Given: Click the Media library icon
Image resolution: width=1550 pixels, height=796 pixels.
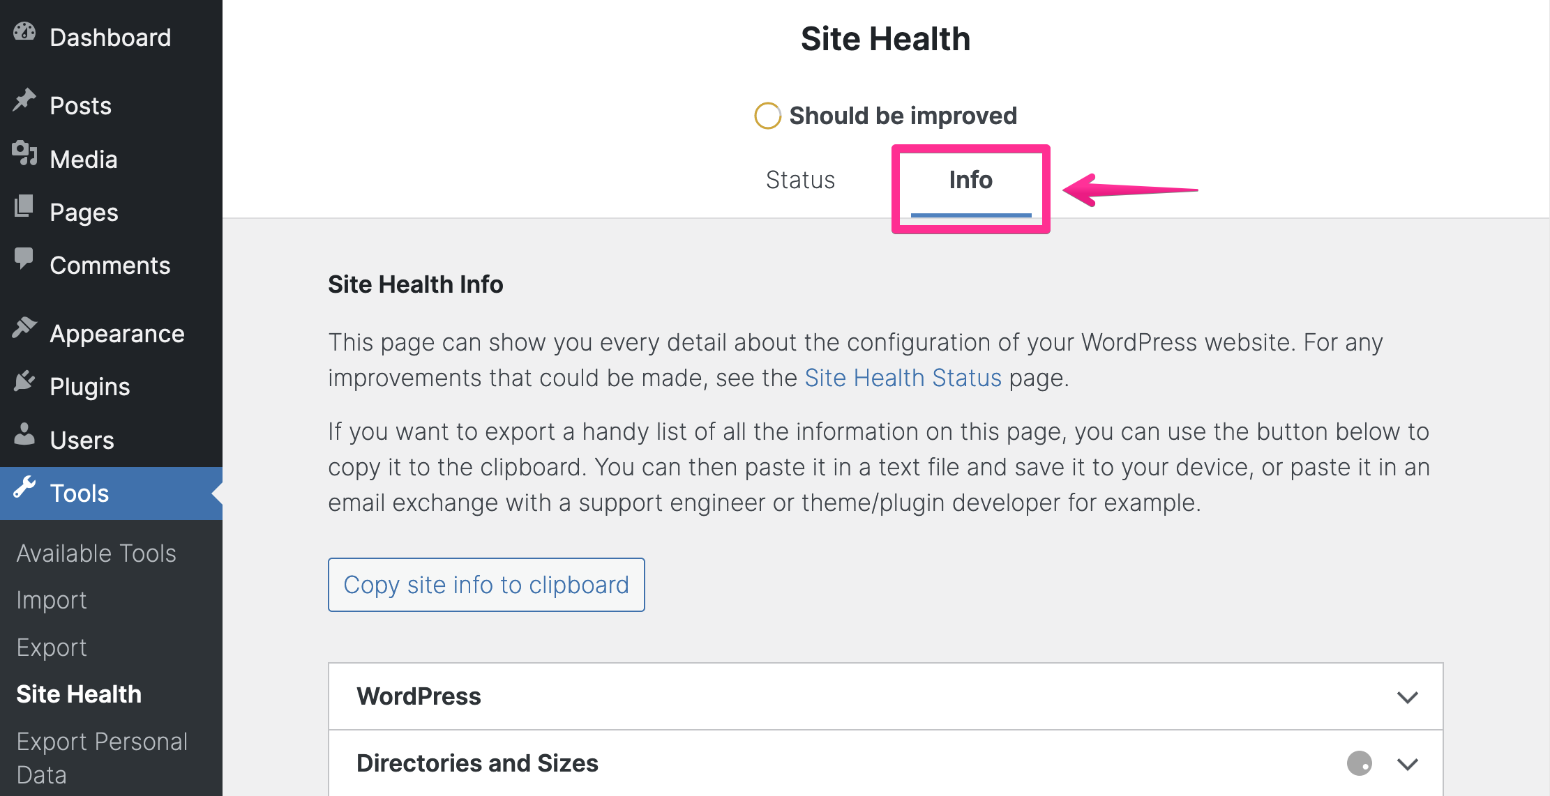Looking at the screenshot, I should (24, 155).
